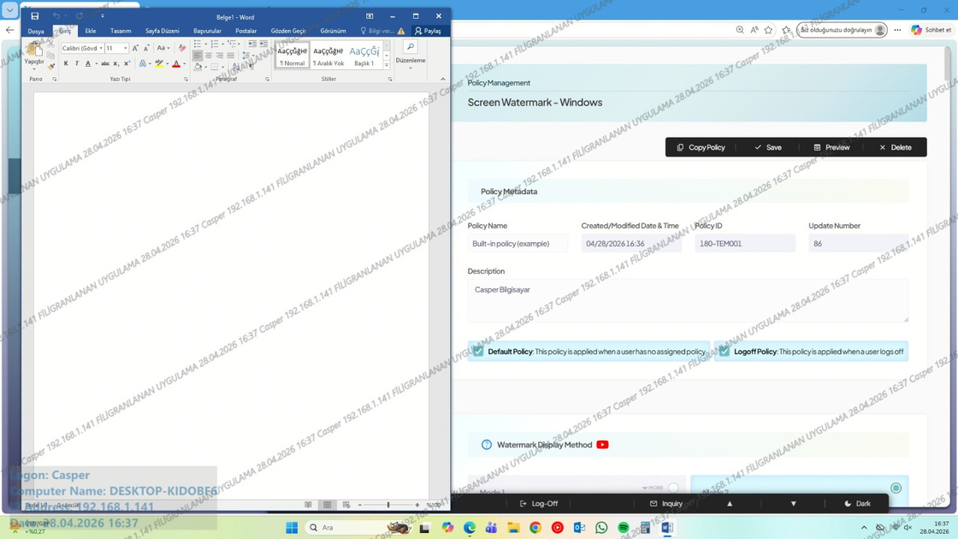The width and height of the screenshot is (958, 539).
Task: Apply bold formatting (K) in Word
Action: (66, 63)
